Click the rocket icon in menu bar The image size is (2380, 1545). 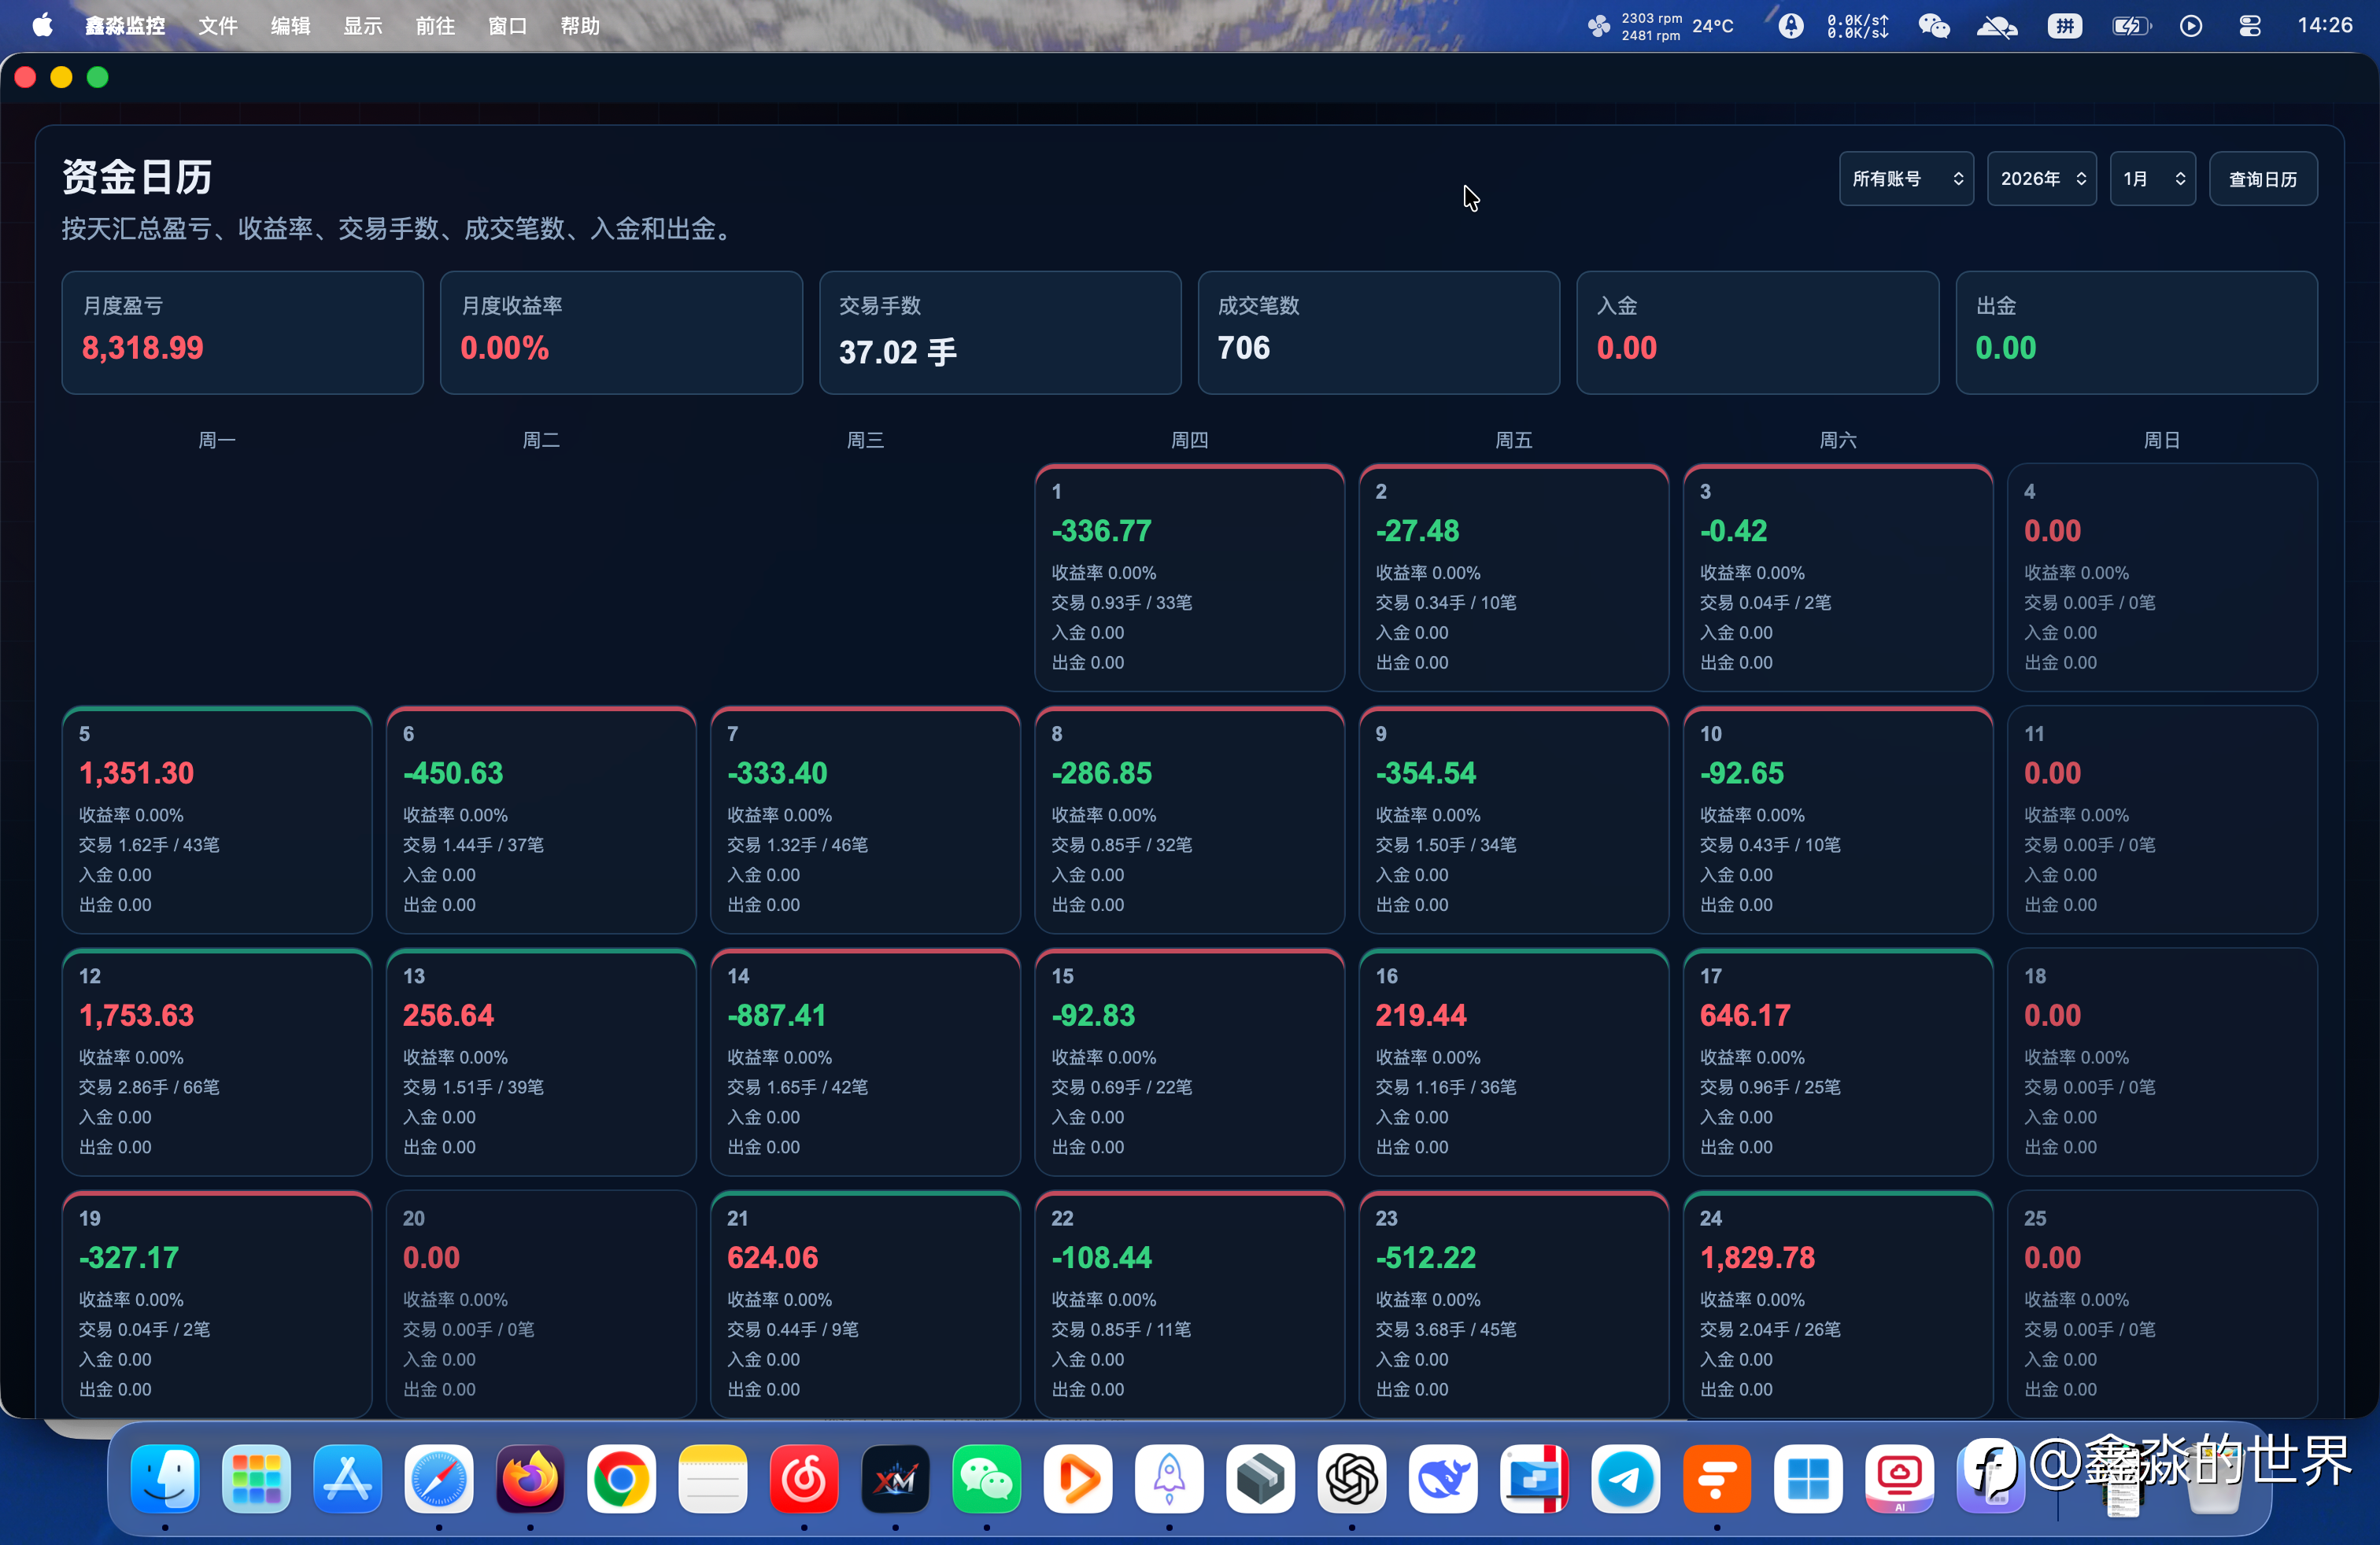[1791, 26]
